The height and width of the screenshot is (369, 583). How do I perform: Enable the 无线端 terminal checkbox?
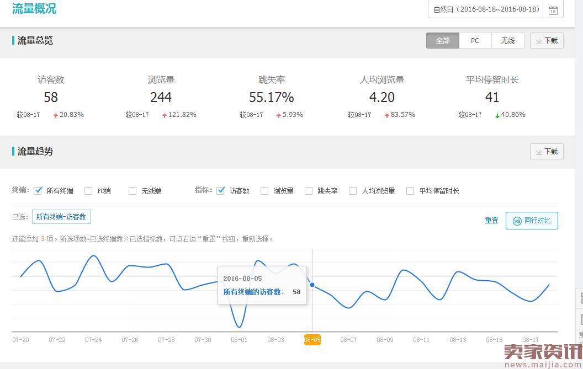[x=132, y=191]
